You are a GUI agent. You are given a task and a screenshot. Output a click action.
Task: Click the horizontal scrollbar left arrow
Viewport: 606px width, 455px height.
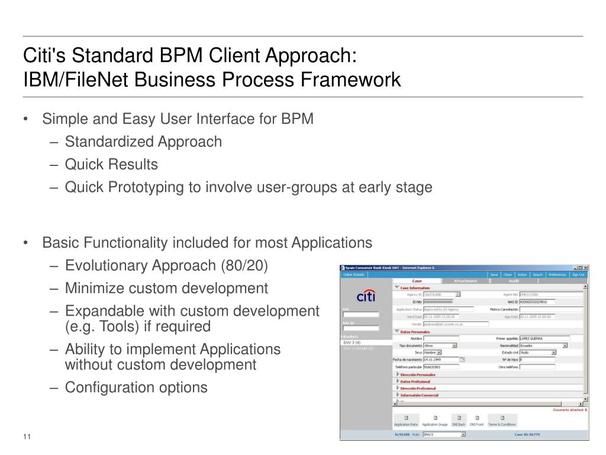[395, 404]
